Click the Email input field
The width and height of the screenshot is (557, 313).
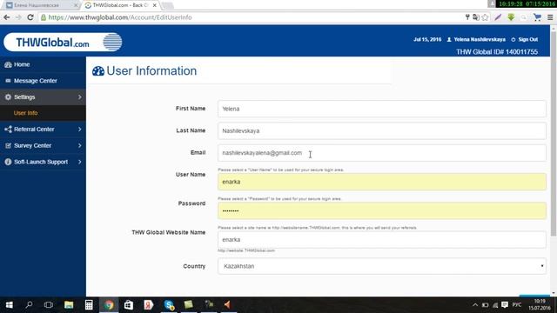[382, 153]
